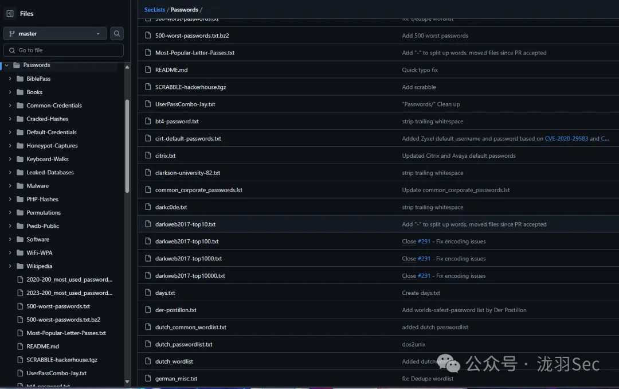Open the darkweb2017-top100.txt file name

[187, 242]
